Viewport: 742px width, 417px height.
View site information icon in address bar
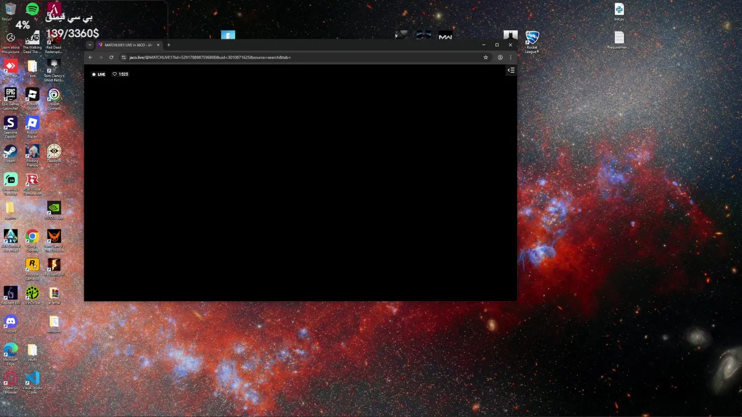point(123,57)
